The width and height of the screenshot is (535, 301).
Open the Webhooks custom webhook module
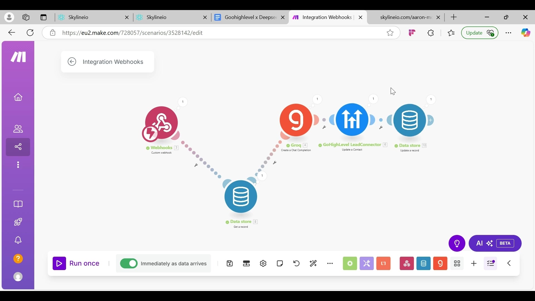(162, 123)
